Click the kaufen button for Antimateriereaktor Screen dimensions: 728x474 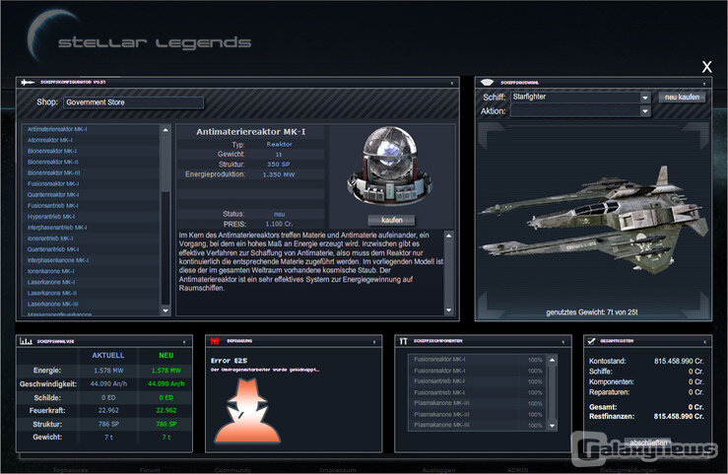[x=391, y=220]
